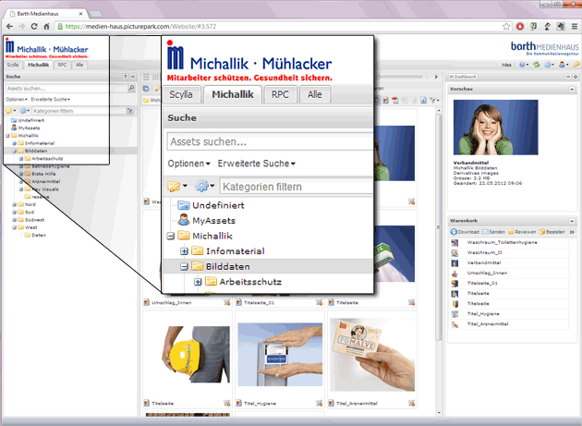Click the golden key login icon

(x=576, y=65)
